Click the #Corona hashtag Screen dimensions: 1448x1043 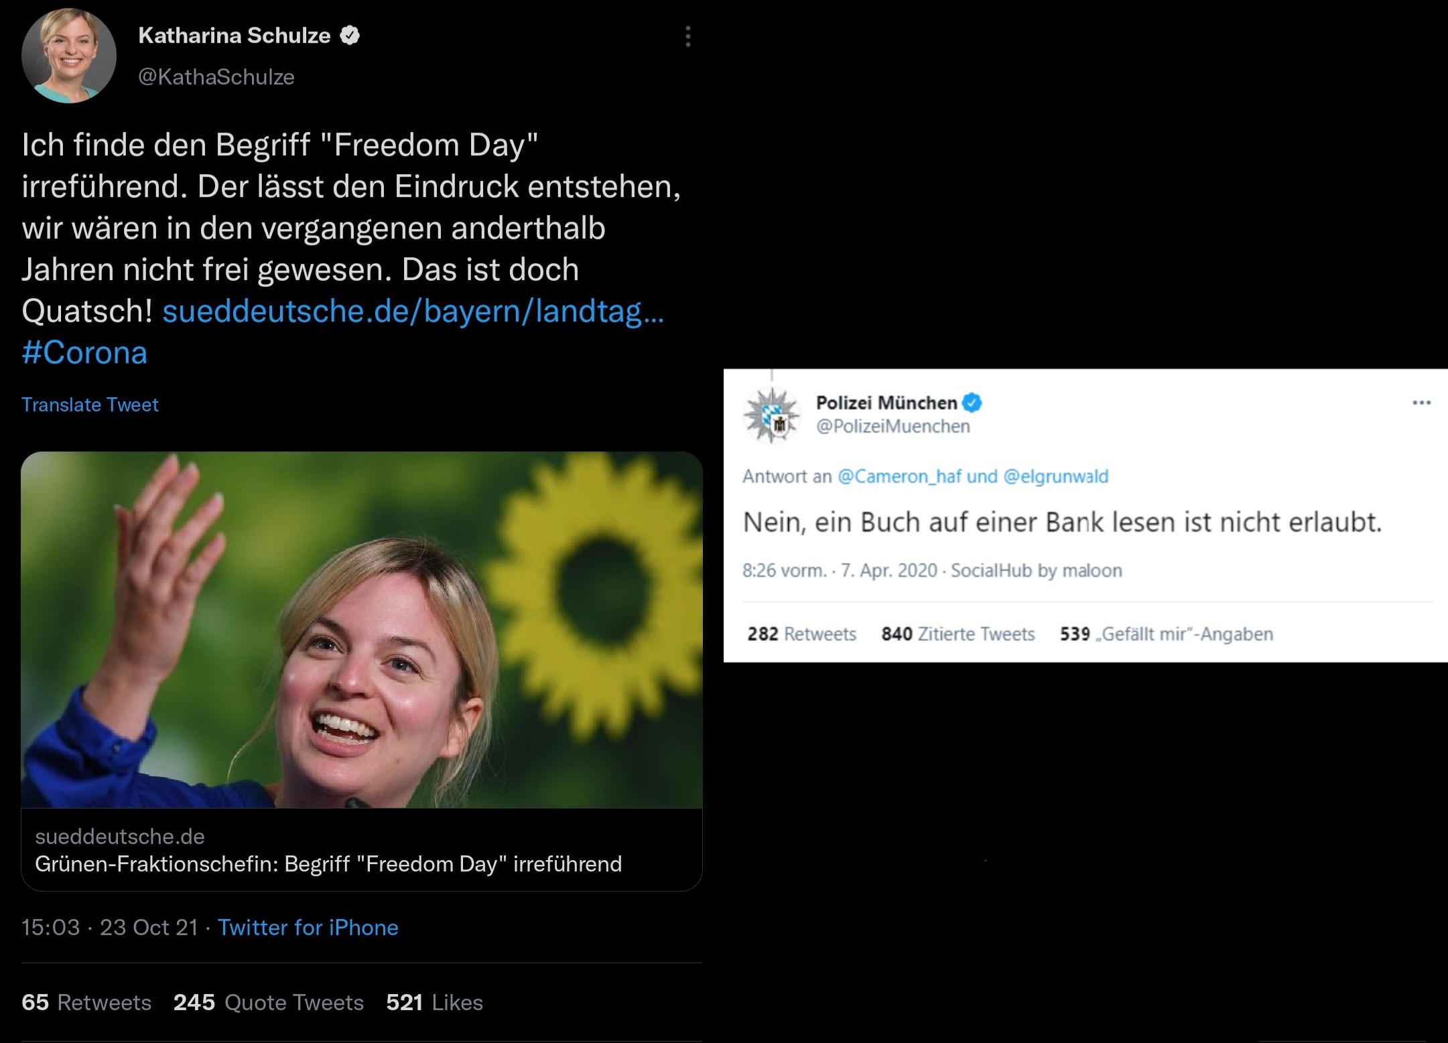[x=84, y=353]
